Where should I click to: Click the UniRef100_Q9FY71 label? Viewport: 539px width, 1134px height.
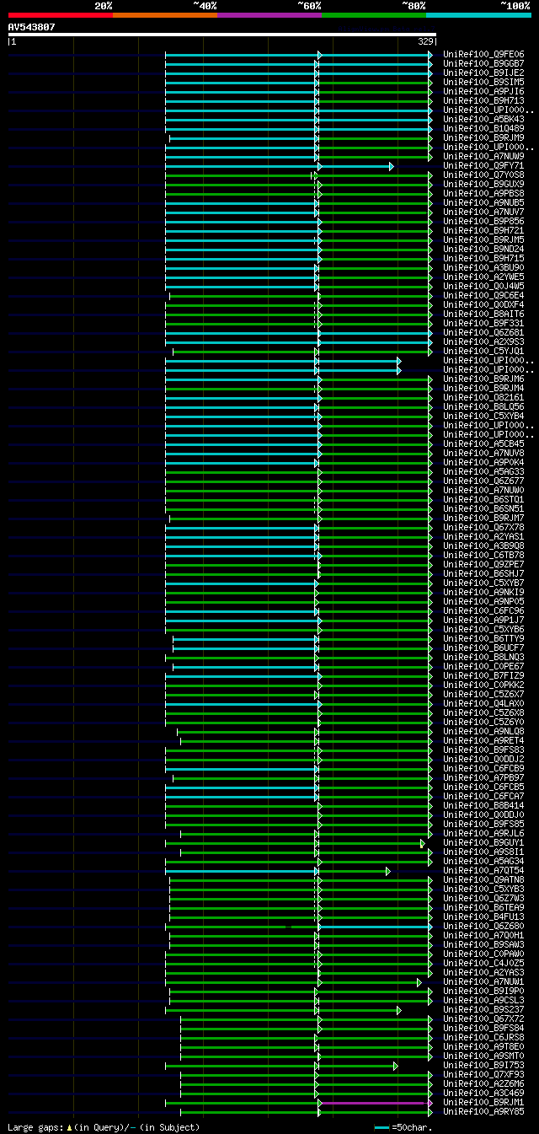pyautogui.click(x=483, y=165)
